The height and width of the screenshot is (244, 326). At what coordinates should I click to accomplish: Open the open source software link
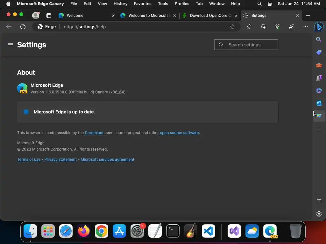179,133
